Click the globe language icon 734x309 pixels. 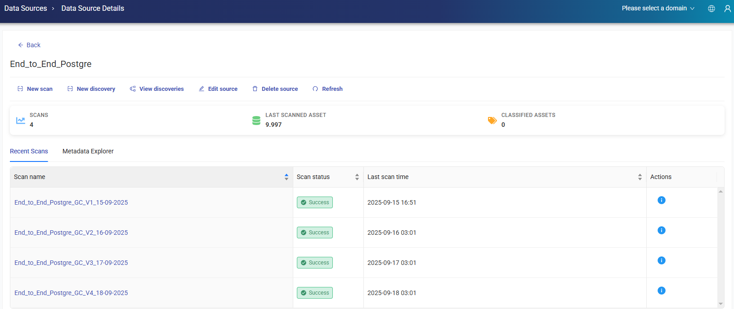tap(712, 9)
